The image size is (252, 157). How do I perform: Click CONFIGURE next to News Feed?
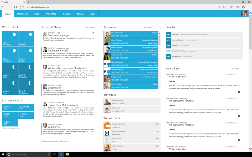pyautogui.click(x=235, y=69)
